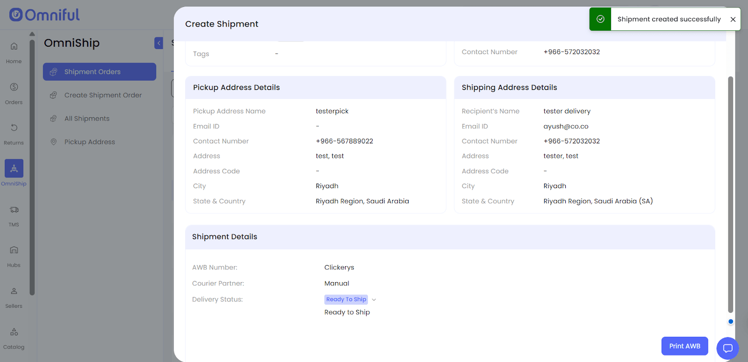Select the OmniShip sidebar icon
Image resolution: width=748 pixels, height=362 pixels.
click(14, 169)
